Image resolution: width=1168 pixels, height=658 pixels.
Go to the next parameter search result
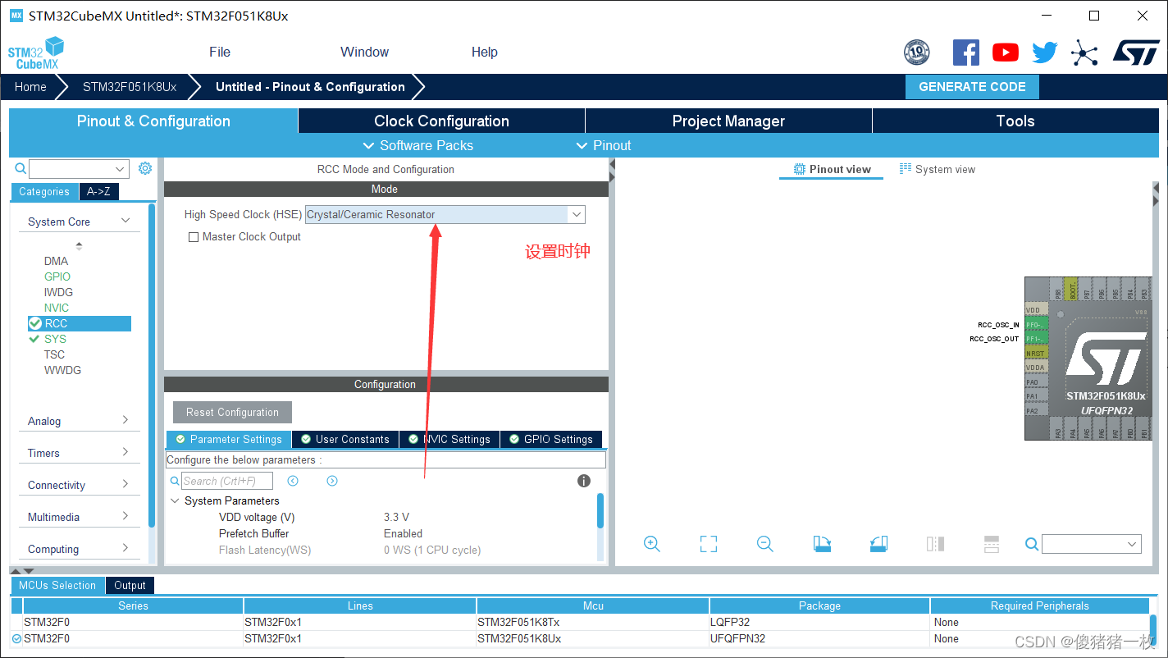(x=332, y=481)
